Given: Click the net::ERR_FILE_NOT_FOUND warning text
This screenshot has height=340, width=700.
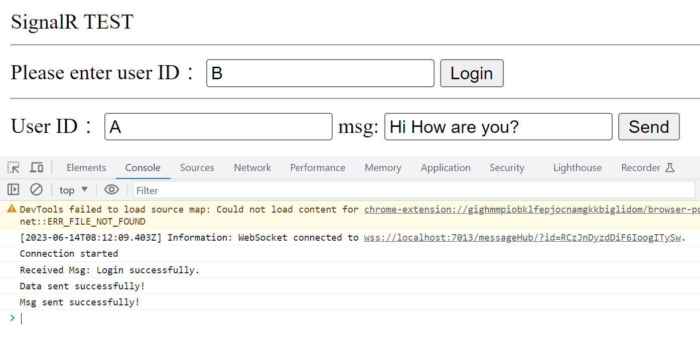Looking at the screenshot, I should (x=83, y=221).
